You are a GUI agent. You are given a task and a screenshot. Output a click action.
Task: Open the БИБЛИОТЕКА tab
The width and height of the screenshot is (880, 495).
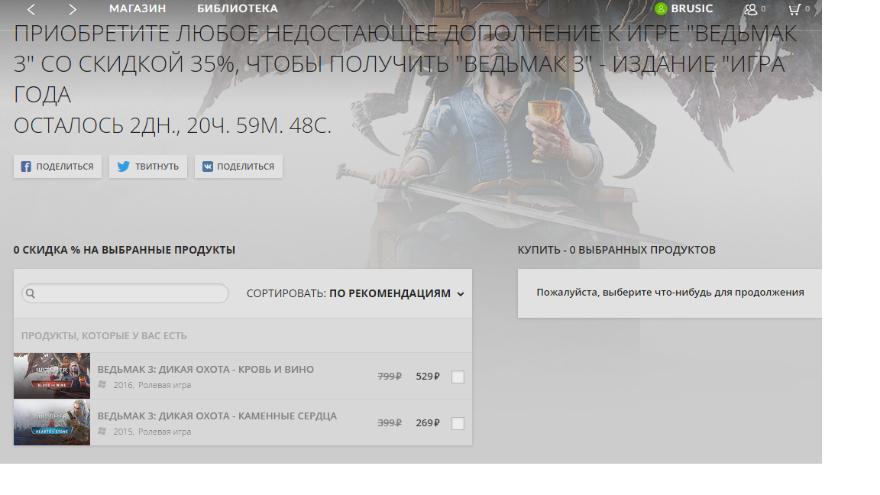238,8
